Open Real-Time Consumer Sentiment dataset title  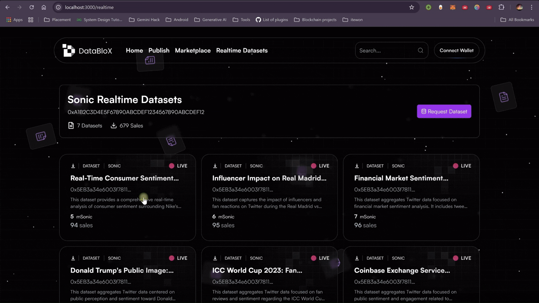pyautogui.click(x=124, y=178)
